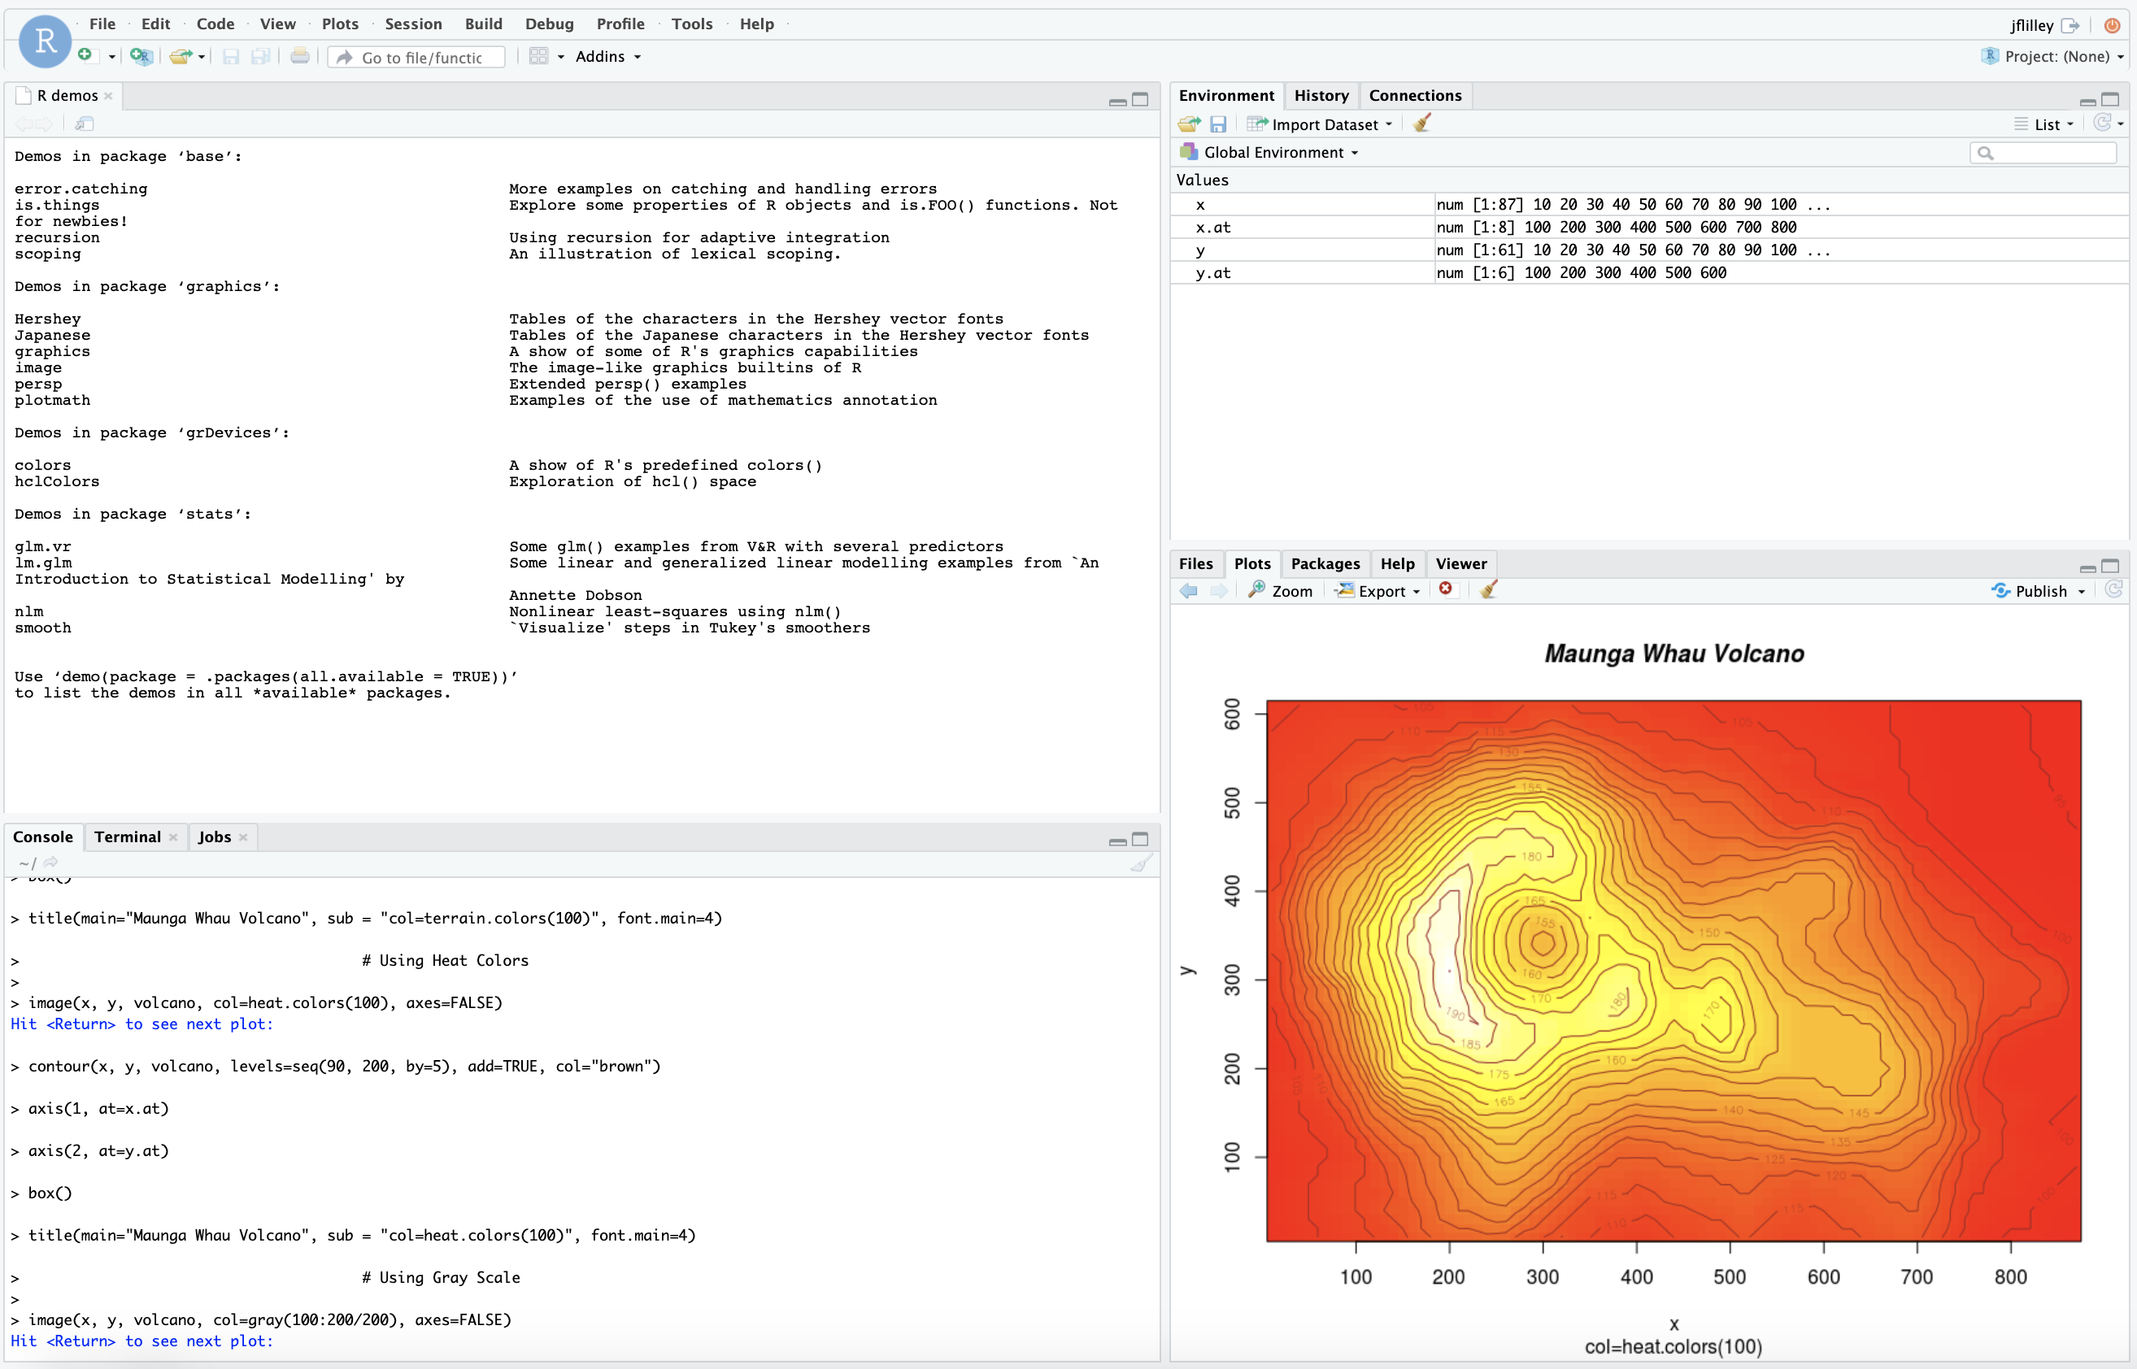This screenshot has height=1369, width=2137.
Task: Click the new script icon in toolbar
Action: [85, 59]
